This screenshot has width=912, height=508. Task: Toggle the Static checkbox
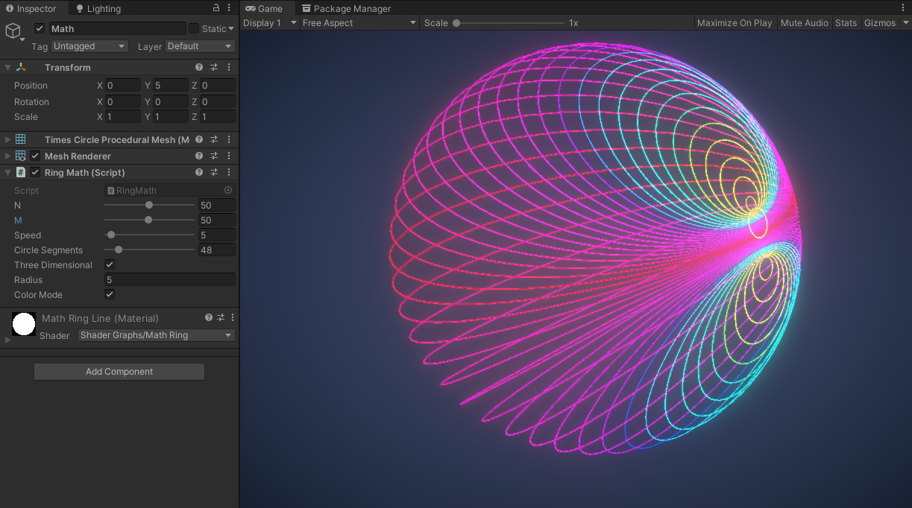(x=194, y=29)
